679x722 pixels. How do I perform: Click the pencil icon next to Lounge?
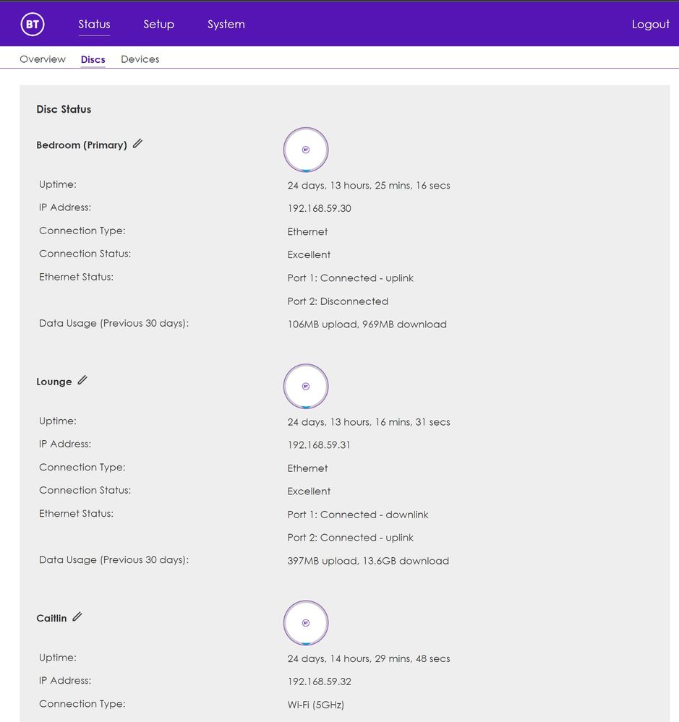(82, 380)
